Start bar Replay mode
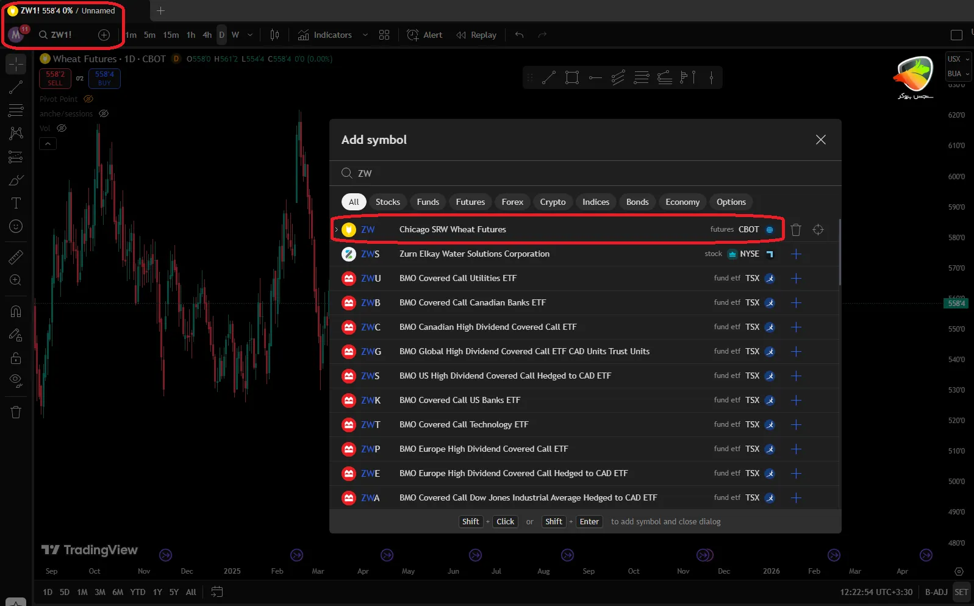The width and height of the screenshot is (974, 606). [476, 35]
